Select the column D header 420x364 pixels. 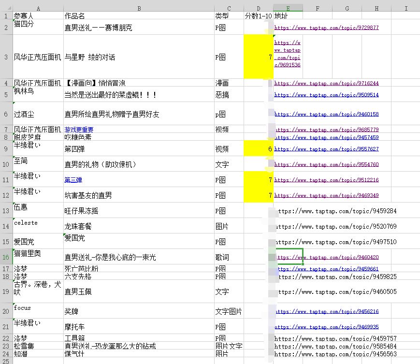click(259, 8)
